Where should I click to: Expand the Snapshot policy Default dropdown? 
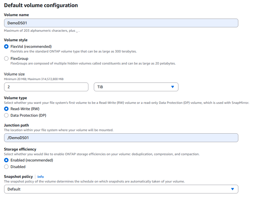pos(121,189)
